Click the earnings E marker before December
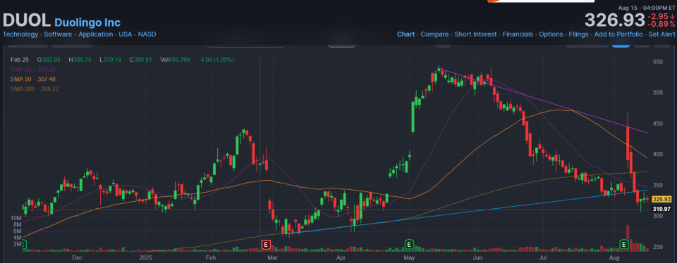 click(23, 245)
